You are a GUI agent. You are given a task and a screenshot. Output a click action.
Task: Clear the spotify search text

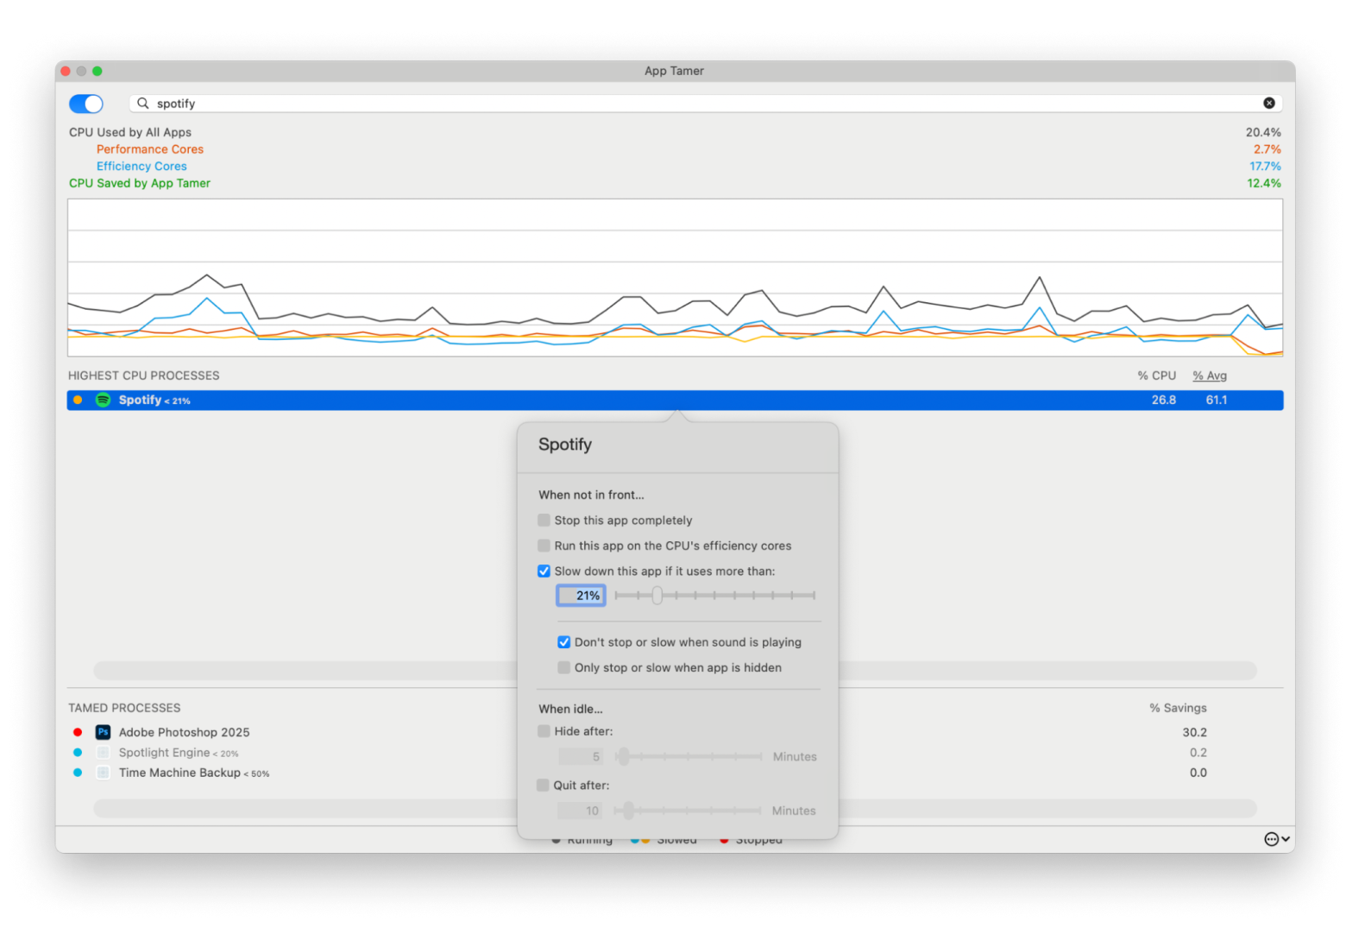point(1269,103)
